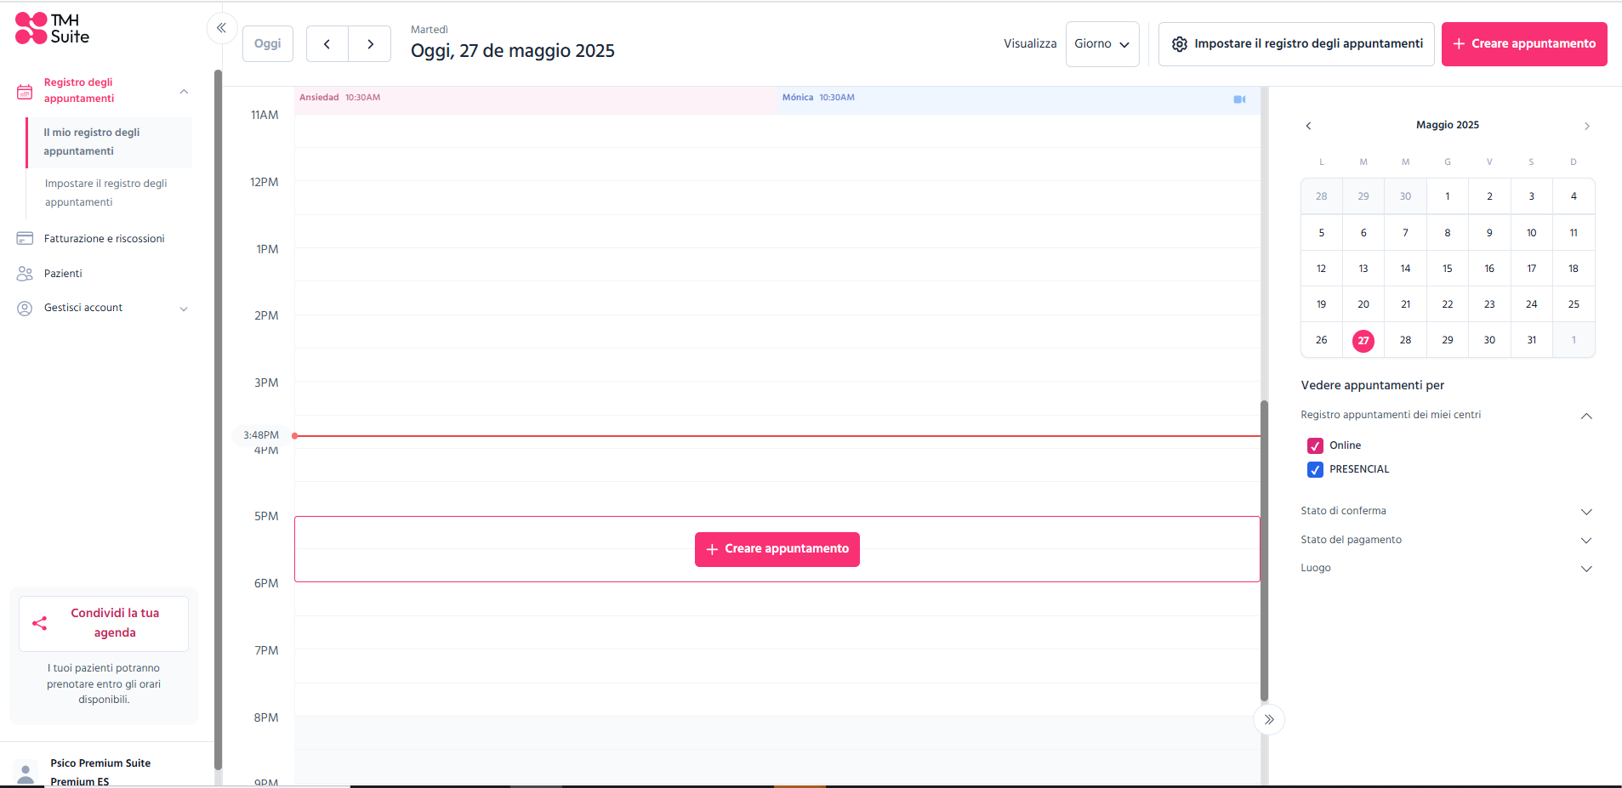This screenshot has height=788, width=1622.
Task: Open the Pazienti section
Action: pos(63,274)
